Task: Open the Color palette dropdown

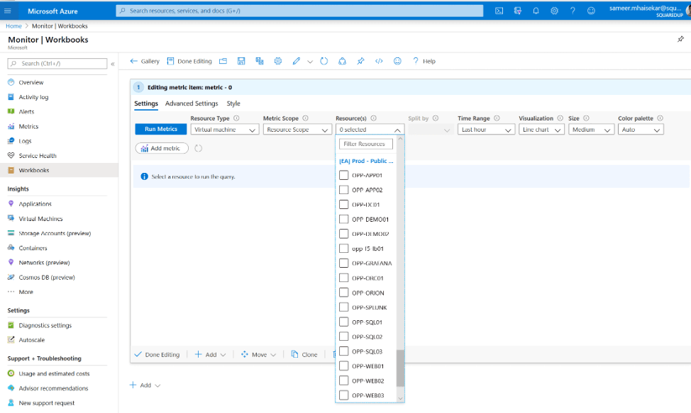Action: tap(641, 130)
